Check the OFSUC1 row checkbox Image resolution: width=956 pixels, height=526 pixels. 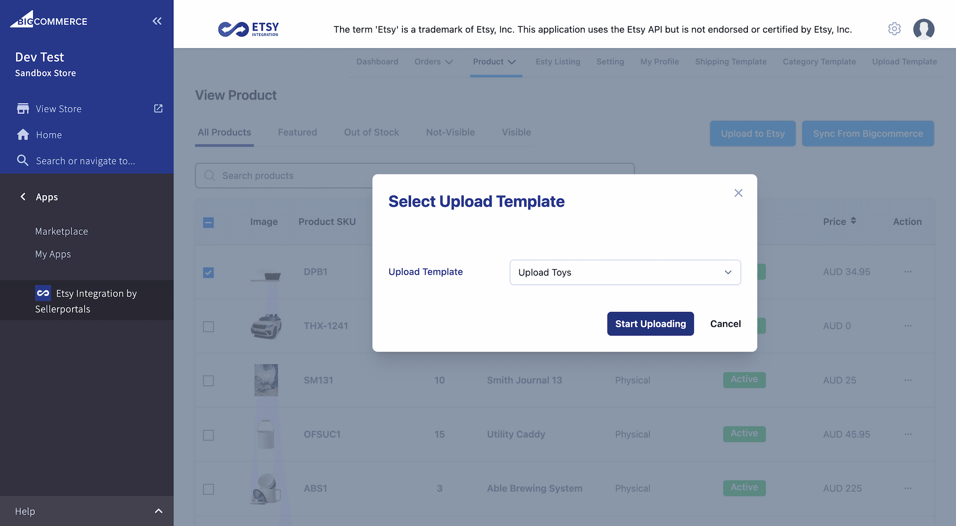(x=209, y=435)
